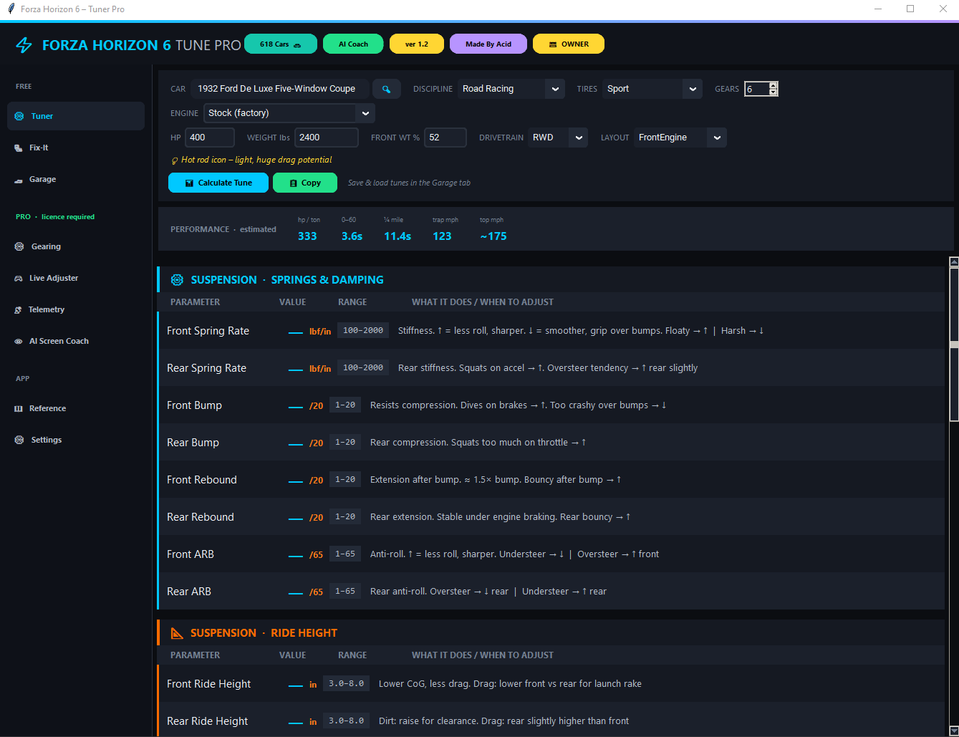This screenshot has height=737, width=959.
Task: Click the Weight lbs input field
Action: pyautogui.click(x=327, y=138)
